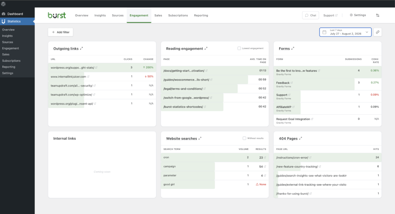This screenshot has height=214, width=395.
Task: Open Reporting in sidebar submenu
Action: coord(8,67)
